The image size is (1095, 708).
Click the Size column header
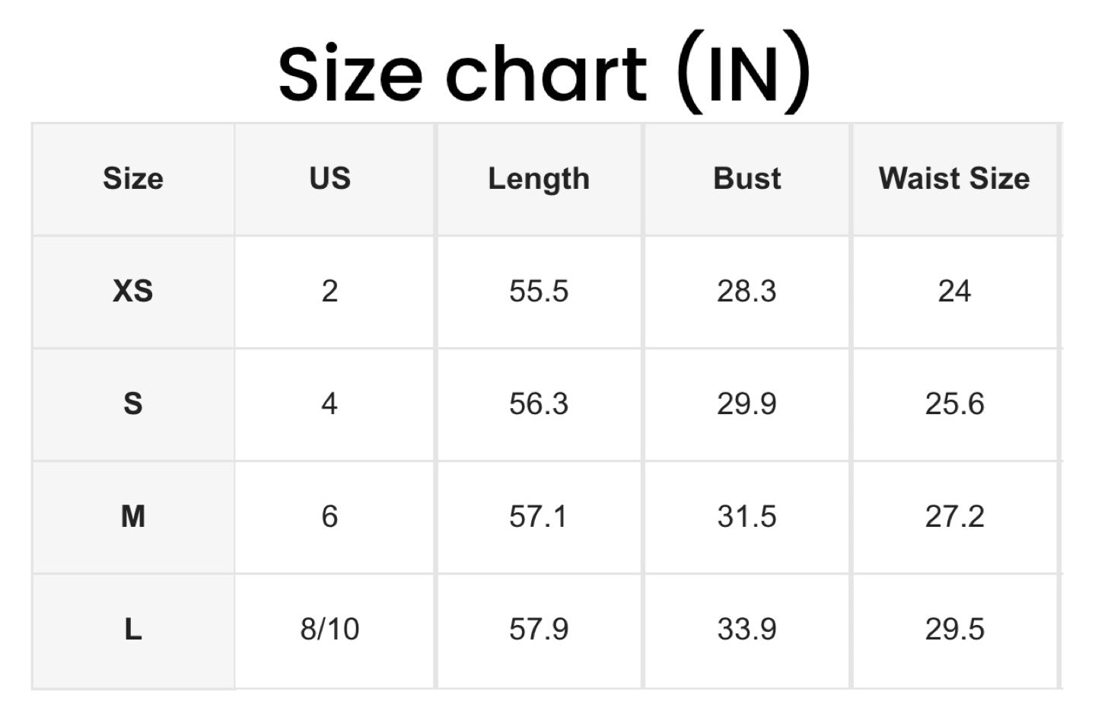pyautogui.click(x=133, y=179)
